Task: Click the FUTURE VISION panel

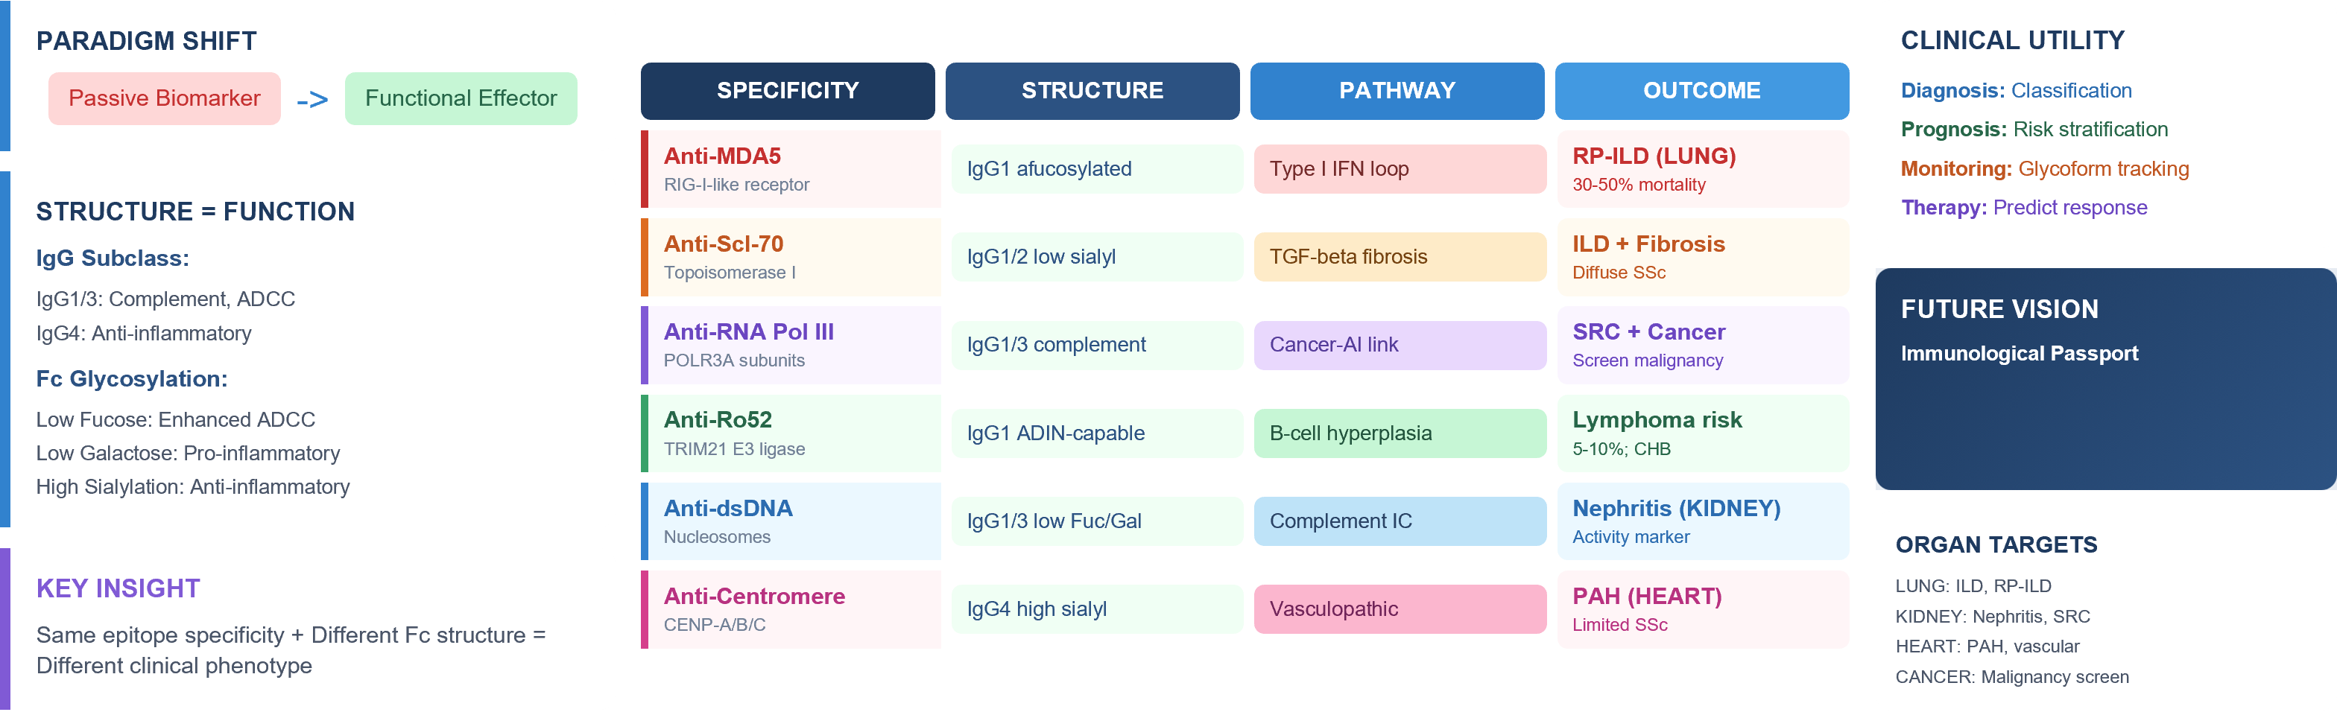Action: [x=2104, y=379]
